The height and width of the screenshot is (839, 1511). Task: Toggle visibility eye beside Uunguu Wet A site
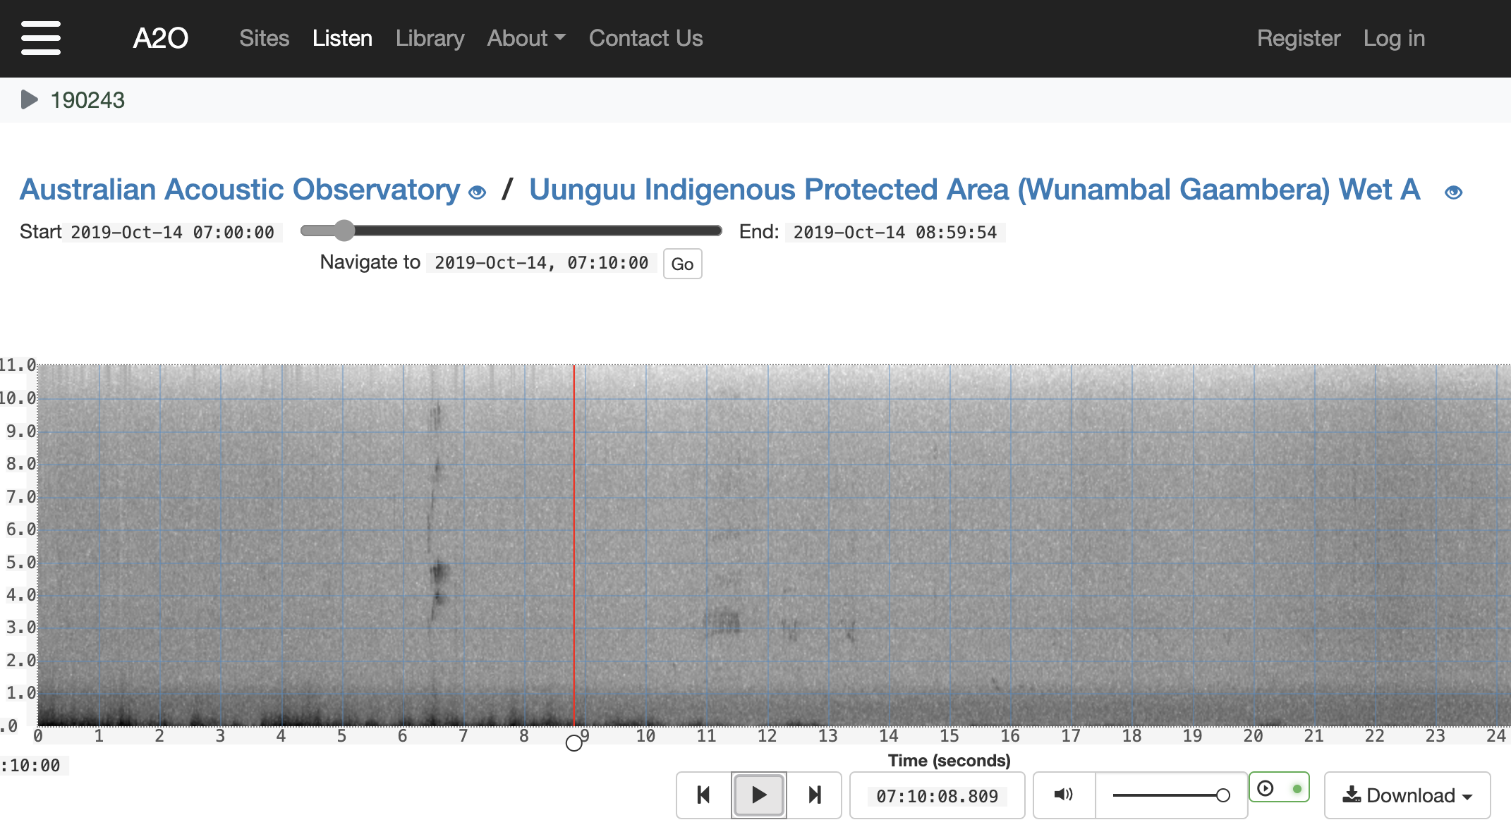pyautogui.click(x=1453, y=192)
